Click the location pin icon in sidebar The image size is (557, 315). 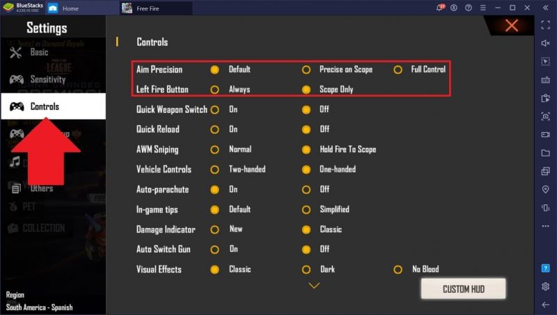click(x=546, y=189)
